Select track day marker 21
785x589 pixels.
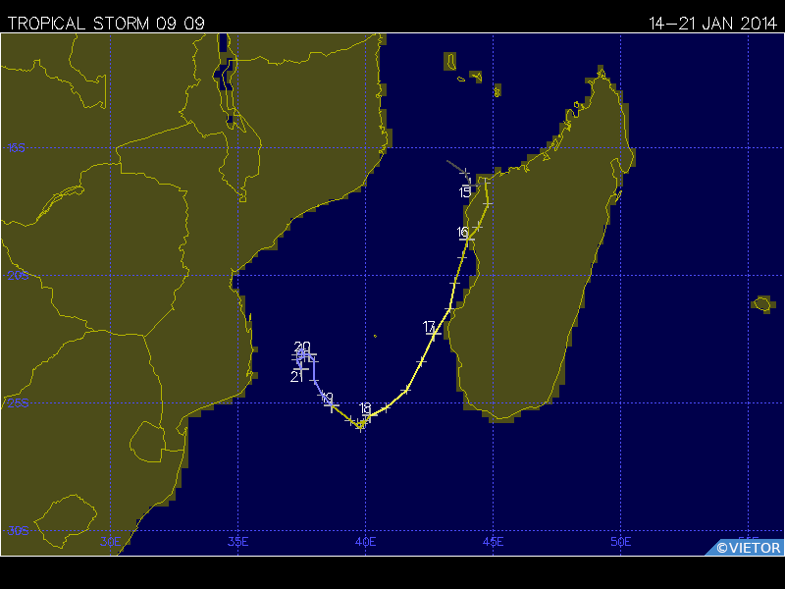coord(297,377)
